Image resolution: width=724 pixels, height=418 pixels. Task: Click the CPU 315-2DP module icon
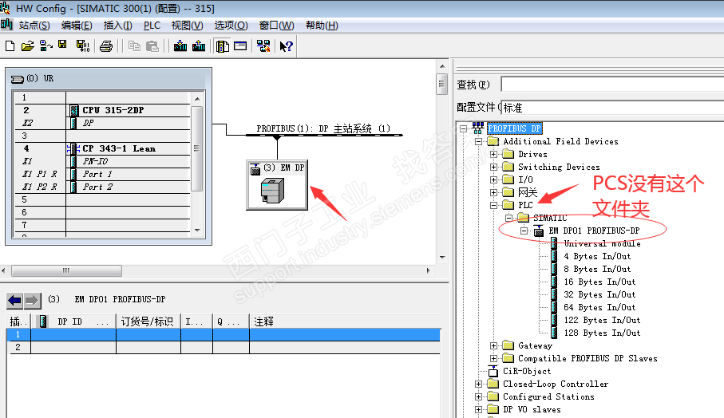pyautogui.click(x=74, y=110)
